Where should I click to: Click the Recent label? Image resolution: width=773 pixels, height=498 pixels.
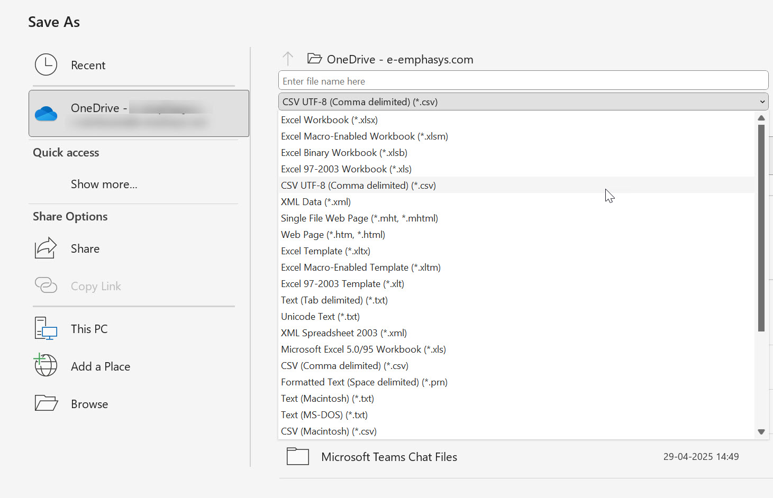tap(88, 65)
